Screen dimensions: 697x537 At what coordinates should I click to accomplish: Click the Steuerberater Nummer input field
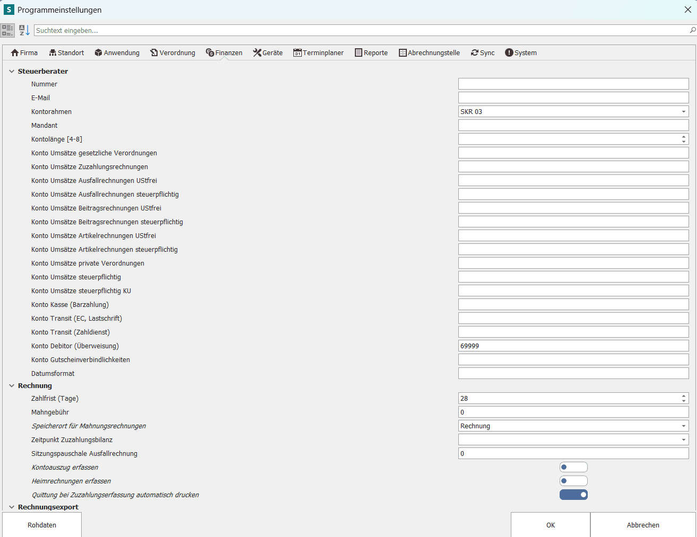(x=573, y=84)
